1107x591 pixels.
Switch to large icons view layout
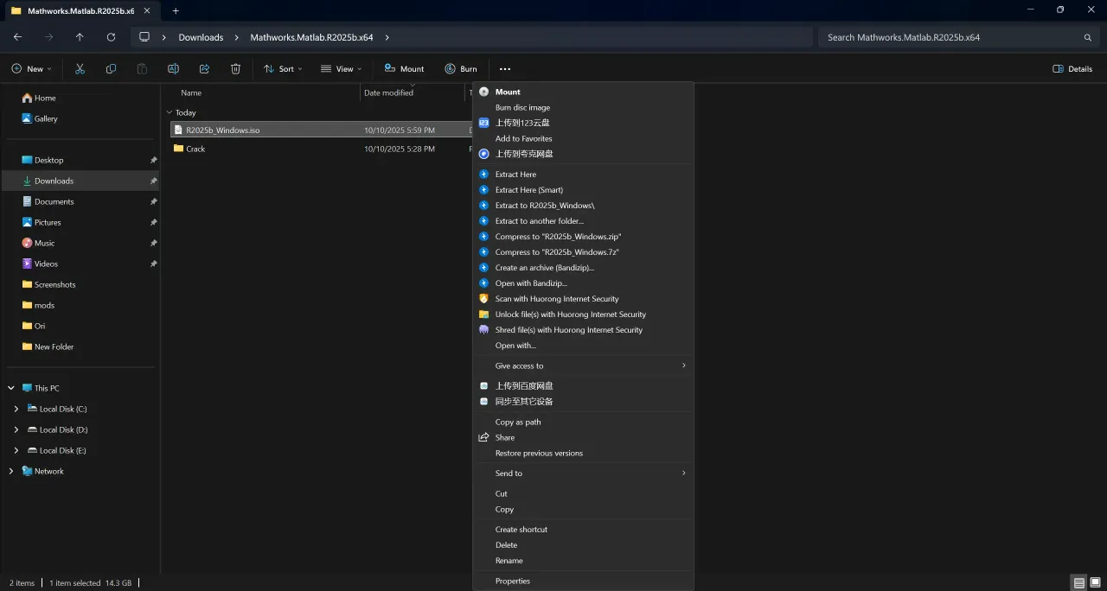point(1096,583)
